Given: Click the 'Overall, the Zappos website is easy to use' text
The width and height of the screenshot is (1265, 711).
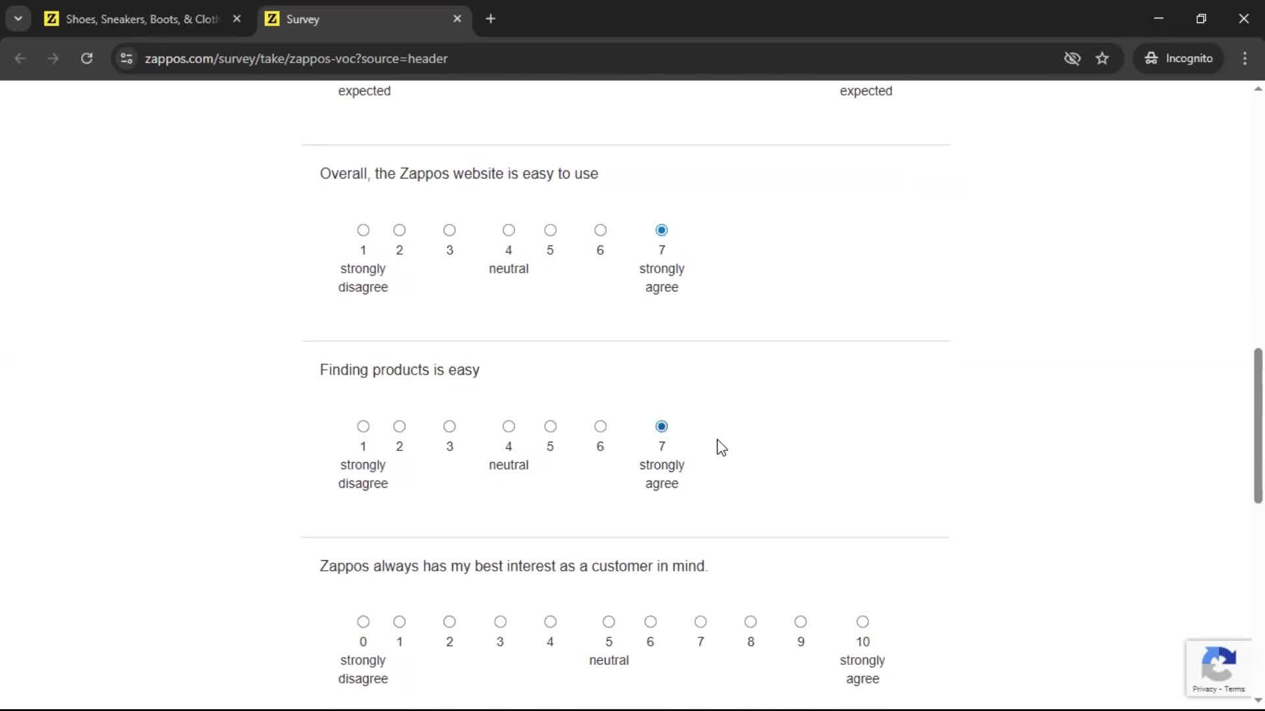Looking at the screenshot, I should coord(459,174).
